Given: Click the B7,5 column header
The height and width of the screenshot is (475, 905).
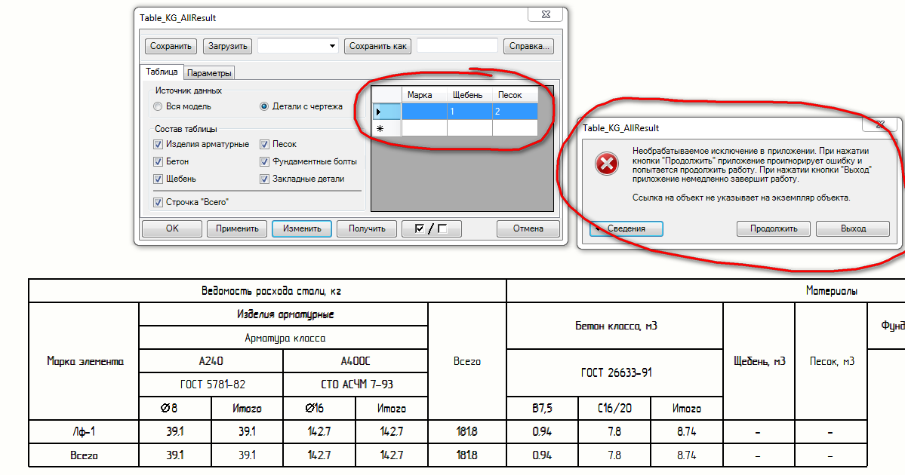Looking at the screenshot, I should [x=543, y=408].
